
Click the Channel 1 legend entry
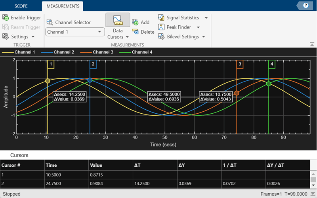(18, 52)
